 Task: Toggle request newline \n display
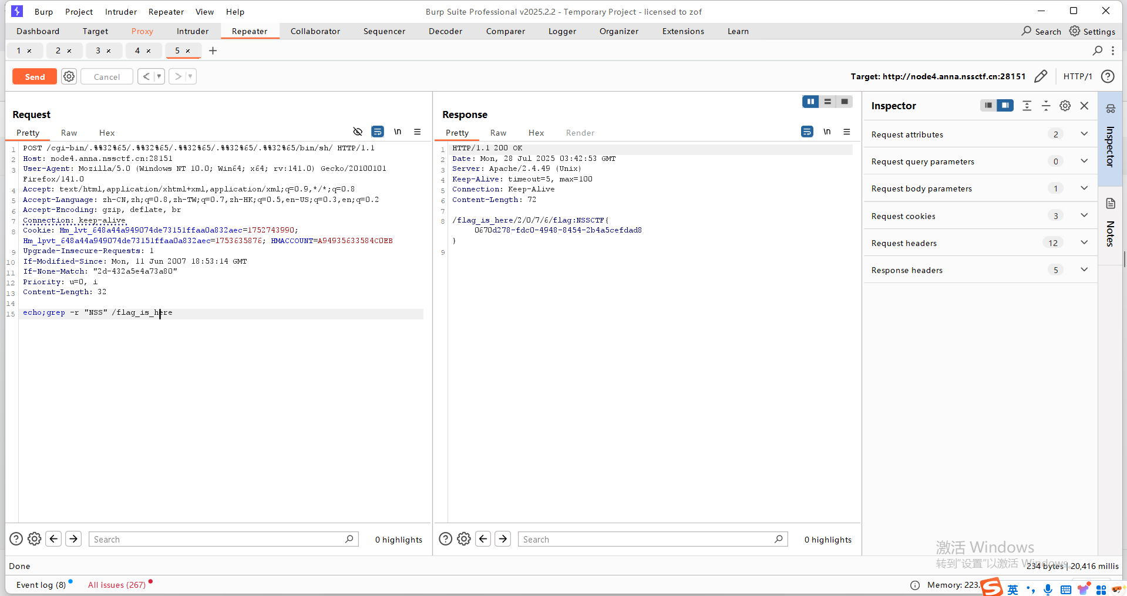click(398, 132)
